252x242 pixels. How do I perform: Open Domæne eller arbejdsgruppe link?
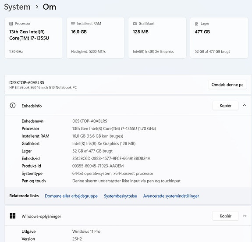(x=71, y=196)
